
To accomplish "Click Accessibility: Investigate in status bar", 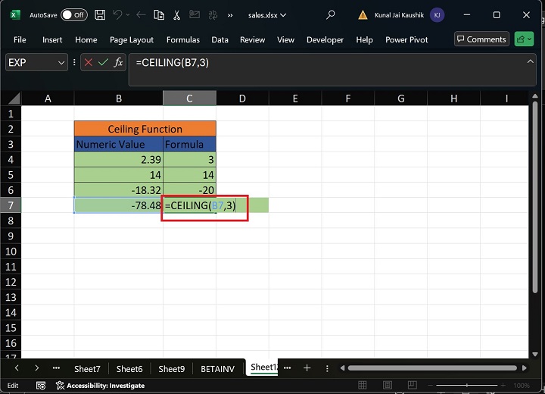I will tap(100, 386).
